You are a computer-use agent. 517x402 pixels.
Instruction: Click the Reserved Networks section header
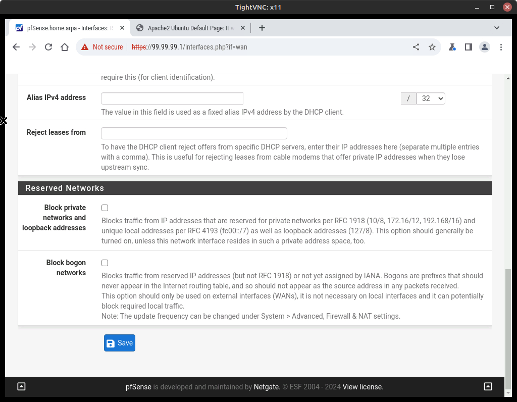255,188
